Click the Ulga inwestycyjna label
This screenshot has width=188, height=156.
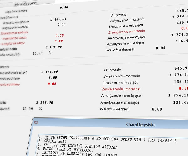[16, 11]
